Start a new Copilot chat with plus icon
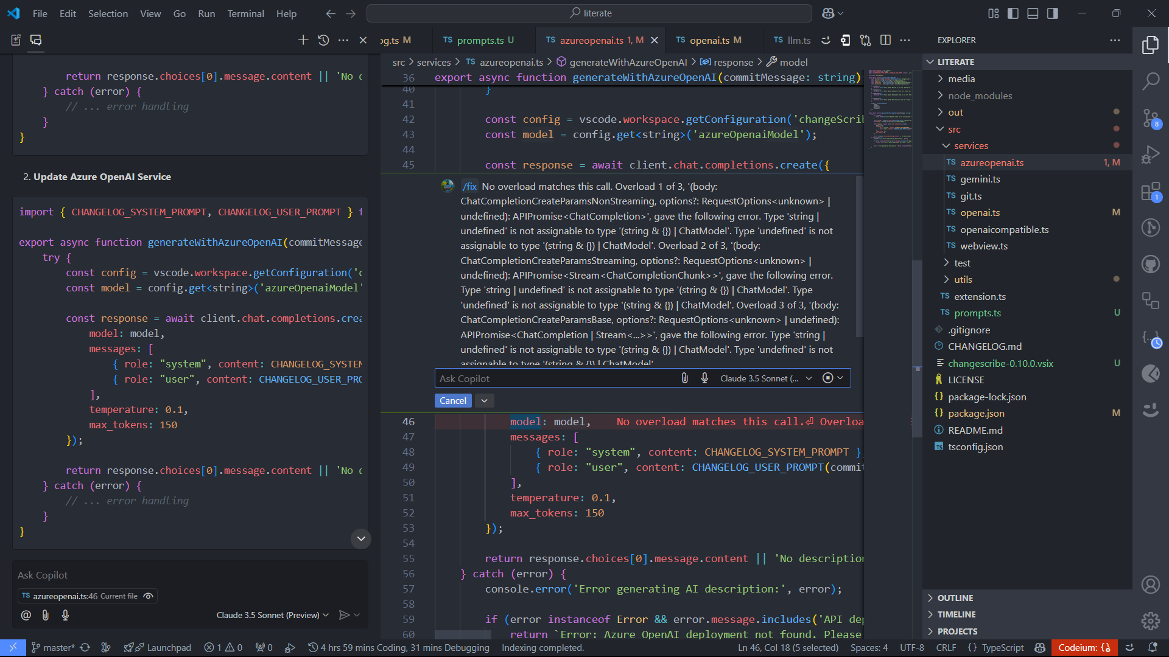Screen dimensions: 1169x657 [303, 40]
